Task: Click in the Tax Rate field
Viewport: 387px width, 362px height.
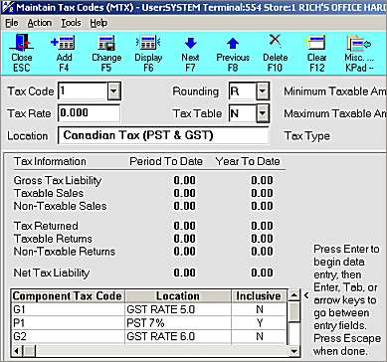Action: click(89, 113)
